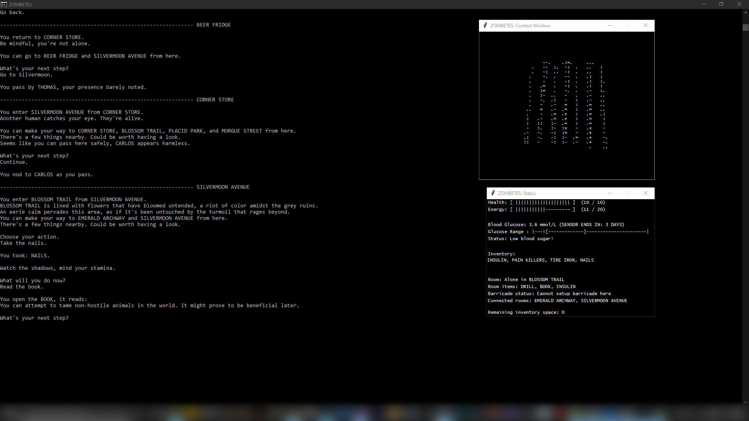Restore down the main ZOMBETES window
This screenshot has height=421, width=749.
(x=721, y=4)
